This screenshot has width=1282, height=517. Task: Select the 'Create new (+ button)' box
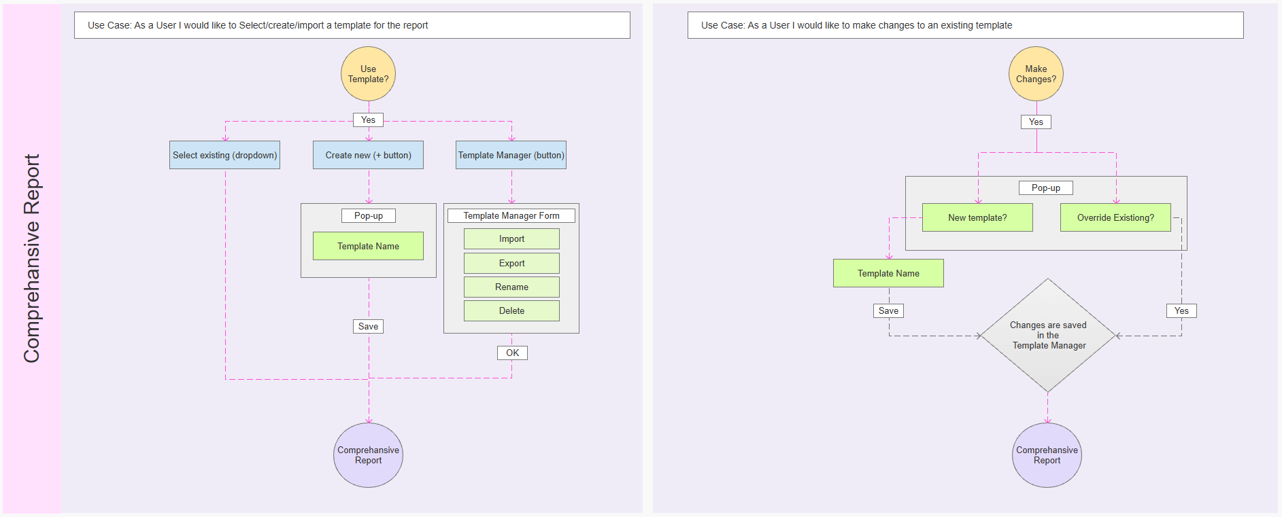(369, 155)
